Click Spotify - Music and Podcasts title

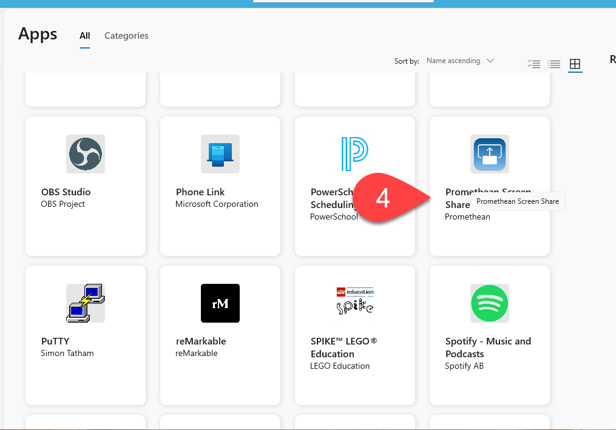(489, 348)
